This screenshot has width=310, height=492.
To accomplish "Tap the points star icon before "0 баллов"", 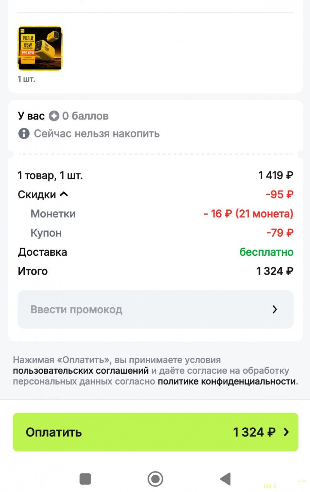I will [x=54, y=116].
